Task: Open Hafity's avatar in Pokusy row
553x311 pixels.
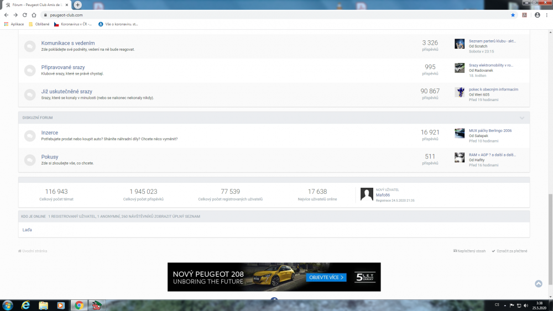Action: coord(460,157)
